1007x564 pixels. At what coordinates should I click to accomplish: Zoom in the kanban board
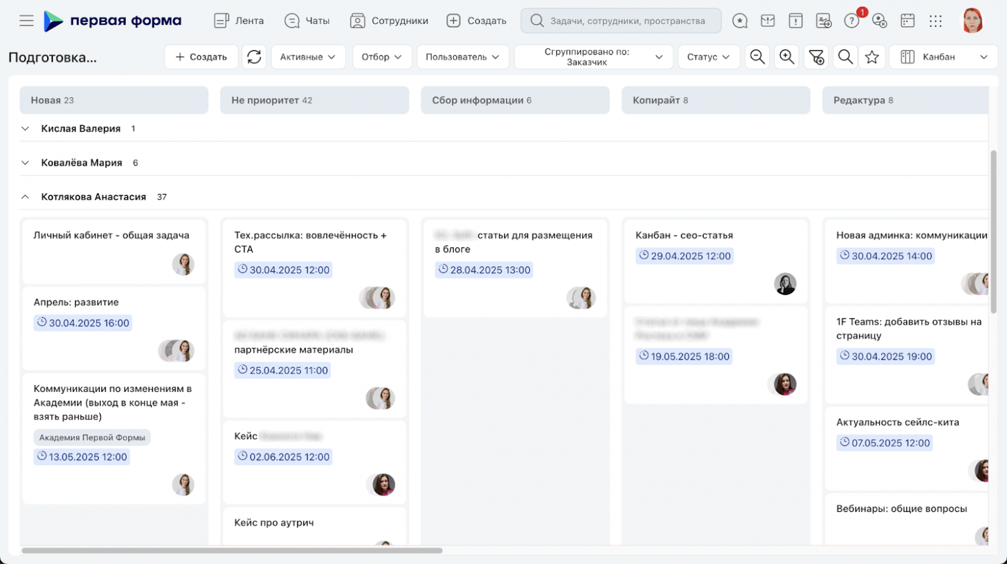tap(786, 57)
